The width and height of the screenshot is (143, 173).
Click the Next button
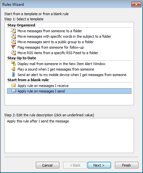click(99, 165)
